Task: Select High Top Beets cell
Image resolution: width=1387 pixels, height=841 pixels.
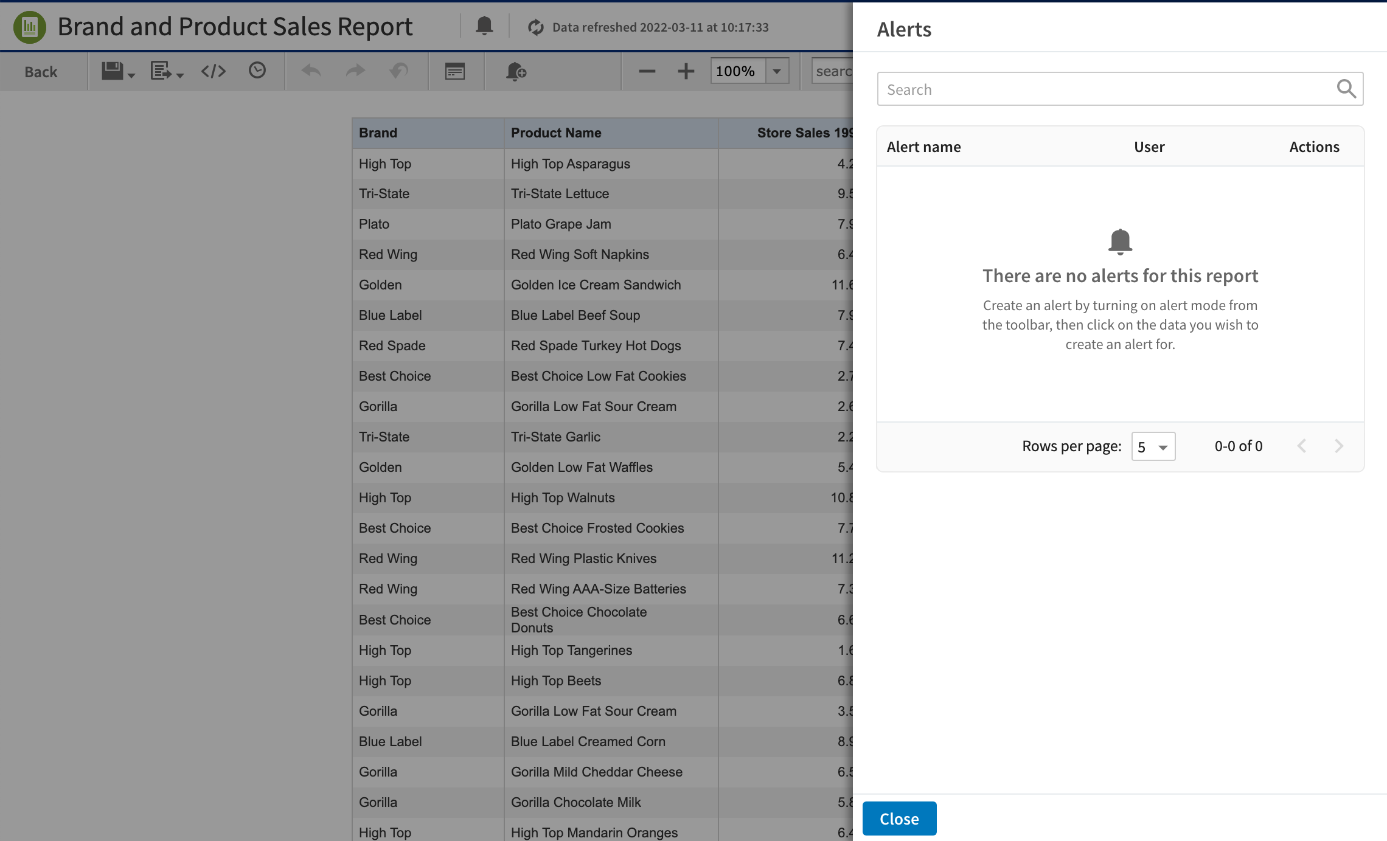Action: tap(611, 680)
